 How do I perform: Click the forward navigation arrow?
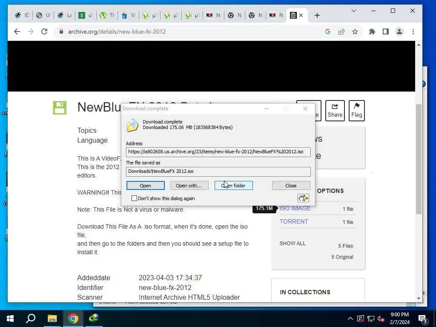31,32
